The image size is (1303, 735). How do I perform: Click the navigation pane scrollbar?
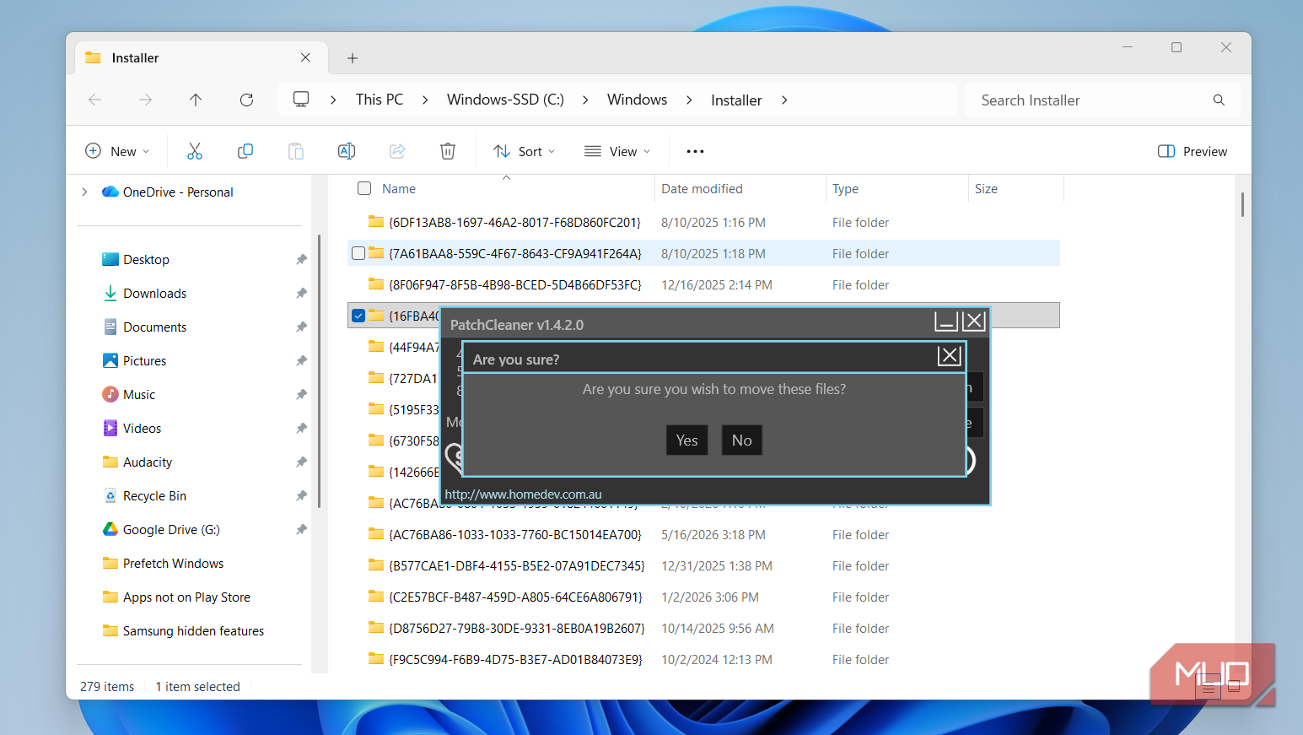(320, 371)
